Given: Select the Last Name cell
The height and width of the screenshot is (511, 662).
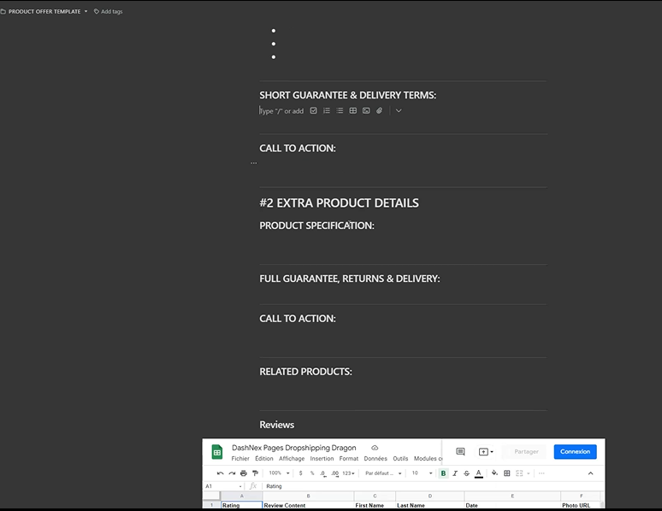Looking at the screenshot, I should tap(430, 505).
